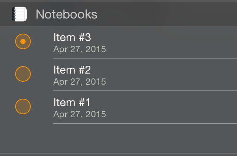Deselect the filled Item #3 radio button
The width and height of the screenshot is (237, 156).
23,41
